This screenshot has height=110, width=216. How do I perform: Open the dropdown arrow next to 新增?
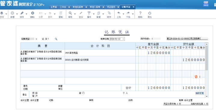coord(17,14)
